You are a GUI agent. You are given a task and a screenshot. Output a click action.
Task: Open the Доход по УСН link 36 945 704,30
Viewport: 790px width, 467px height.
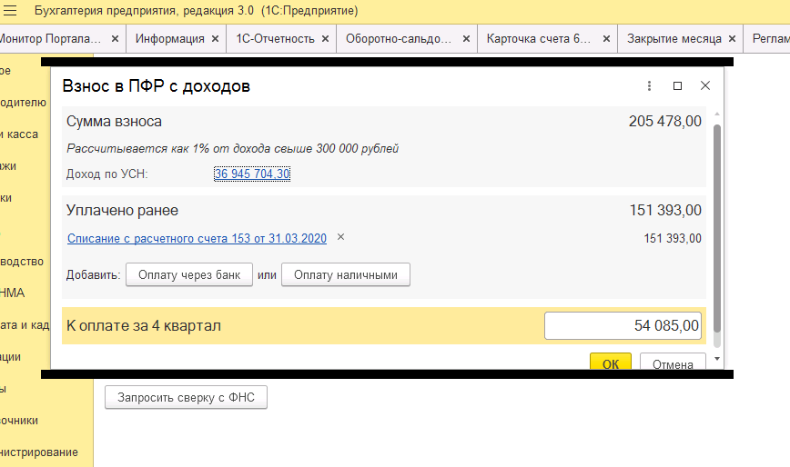252,174
